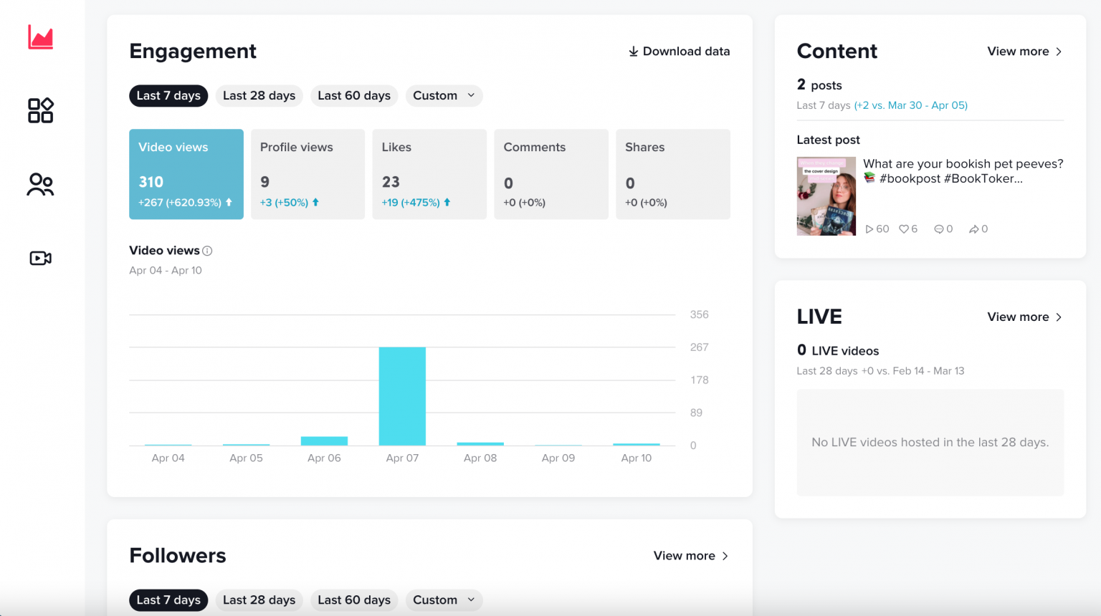
Task: Expand the Custom date dropdown in Engagement
Action: pyautogui.click(x=444, y=96)
